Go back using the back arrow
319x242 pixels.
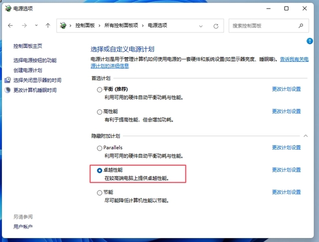click(10, 25)
